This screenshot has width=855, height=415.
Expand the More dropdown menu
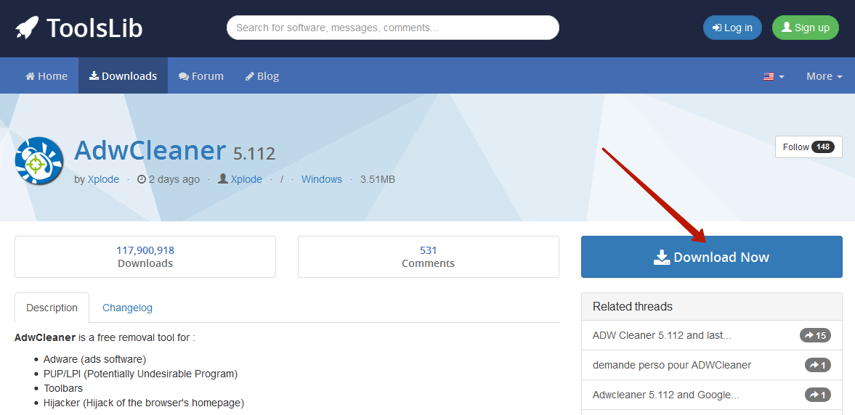point(824,76)
